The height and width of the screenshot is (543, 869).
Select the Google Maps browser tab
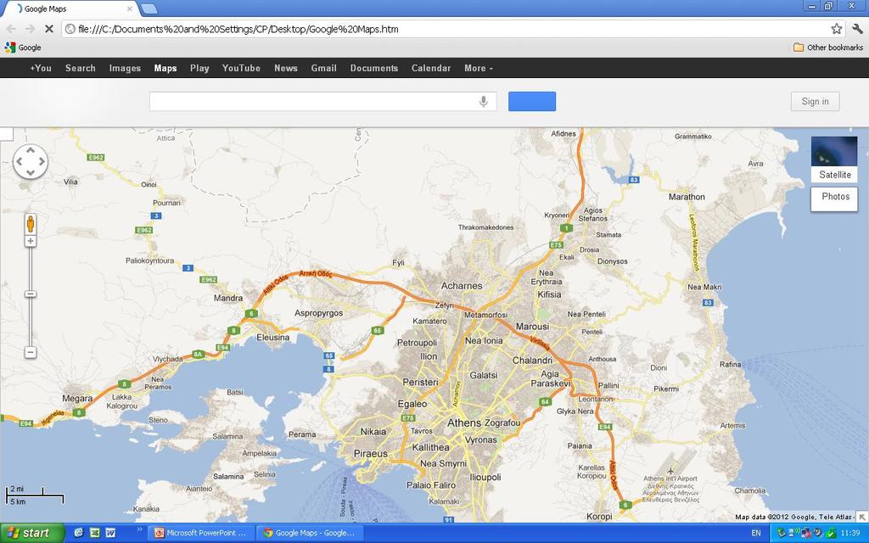tap(72, 8)
